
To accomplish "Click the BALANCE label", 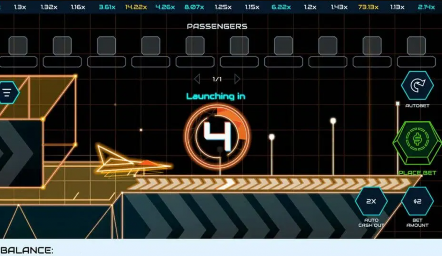I will (x=27, y=250).
